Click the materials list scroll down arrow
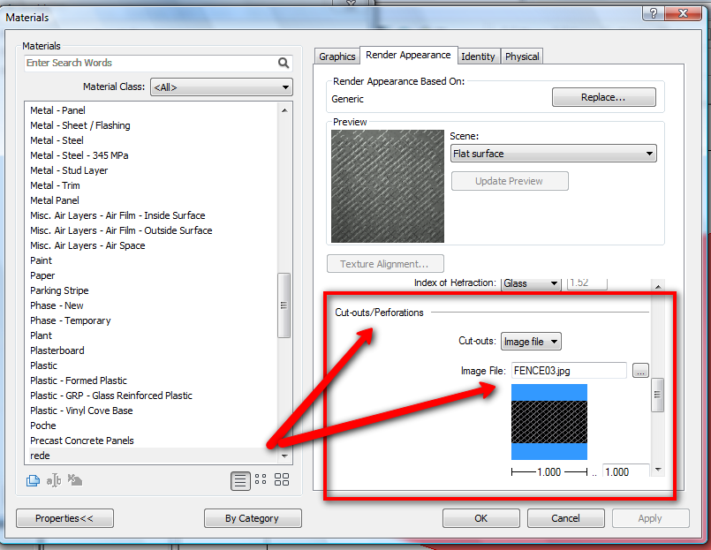This screenshot has width=711, height=550. (x=284, y=456)
